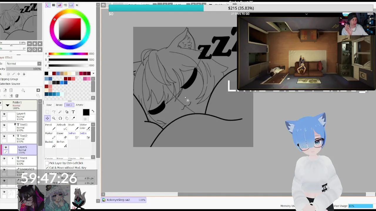Select the Layer4 layer row

(19, 116)
